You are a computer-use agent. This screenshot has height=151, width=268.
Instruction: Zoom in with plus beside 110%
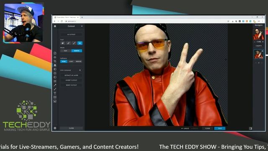point(263,42)
